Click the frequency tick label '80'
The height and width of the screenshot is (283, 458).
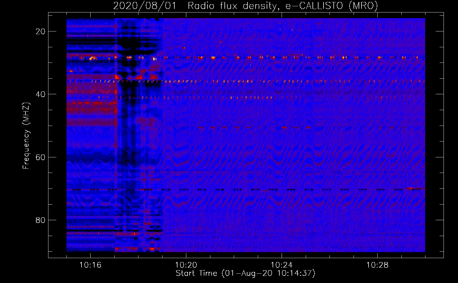(40, 220)
